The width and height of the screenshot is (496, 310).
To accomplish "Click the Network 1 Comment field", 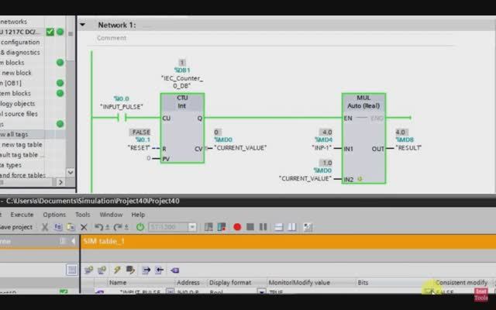I will pos(112,38).
